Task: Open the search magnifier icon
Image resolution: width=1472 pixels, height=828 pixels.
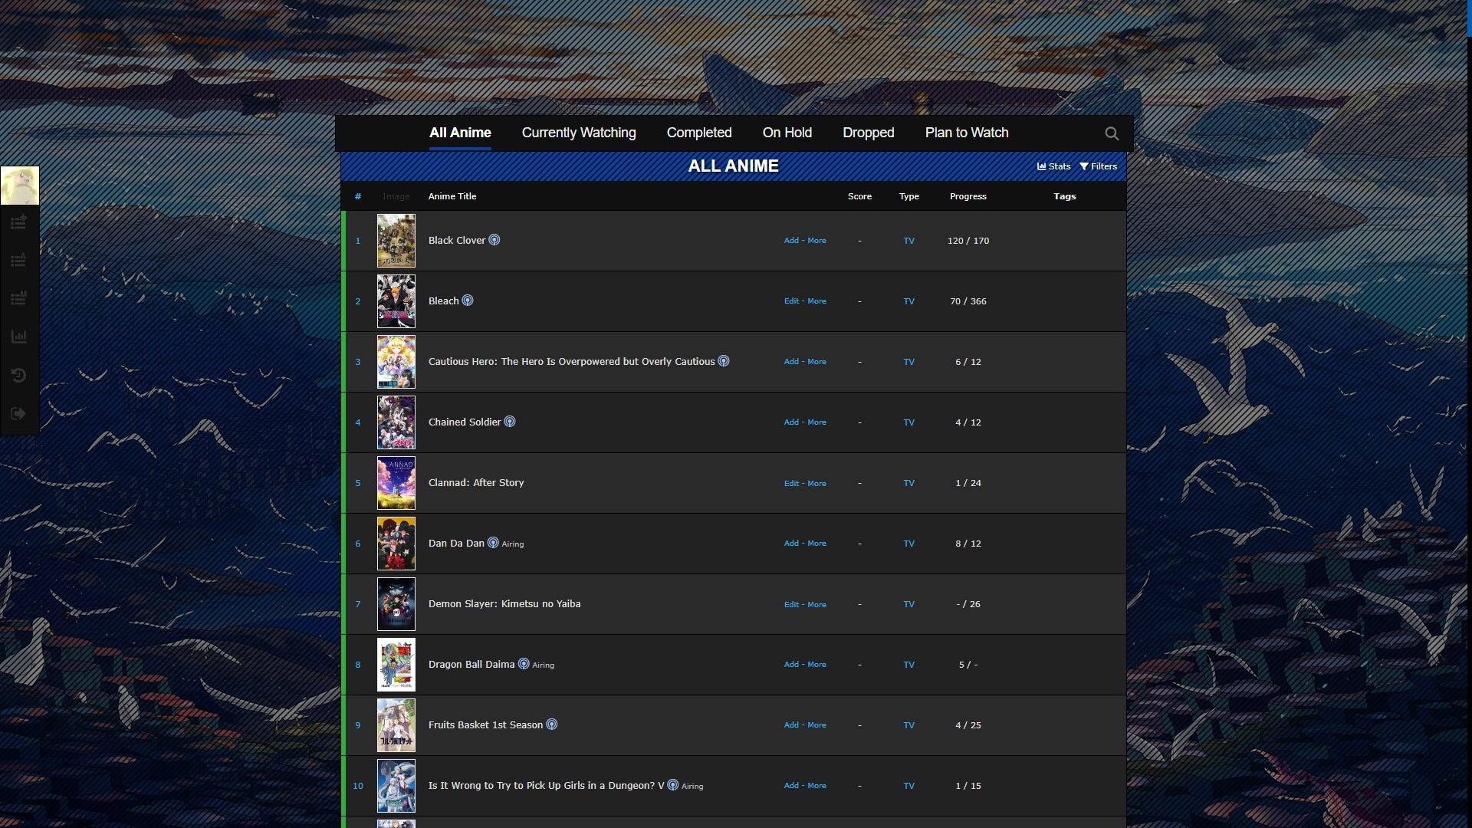Action: (x=1112, y=133)
